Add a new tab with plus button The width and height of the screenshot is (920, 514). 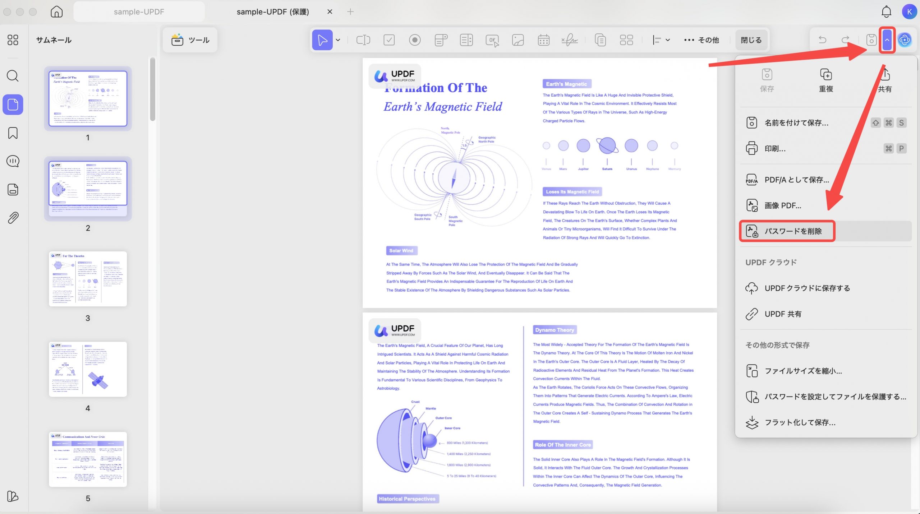pos(350,11)
